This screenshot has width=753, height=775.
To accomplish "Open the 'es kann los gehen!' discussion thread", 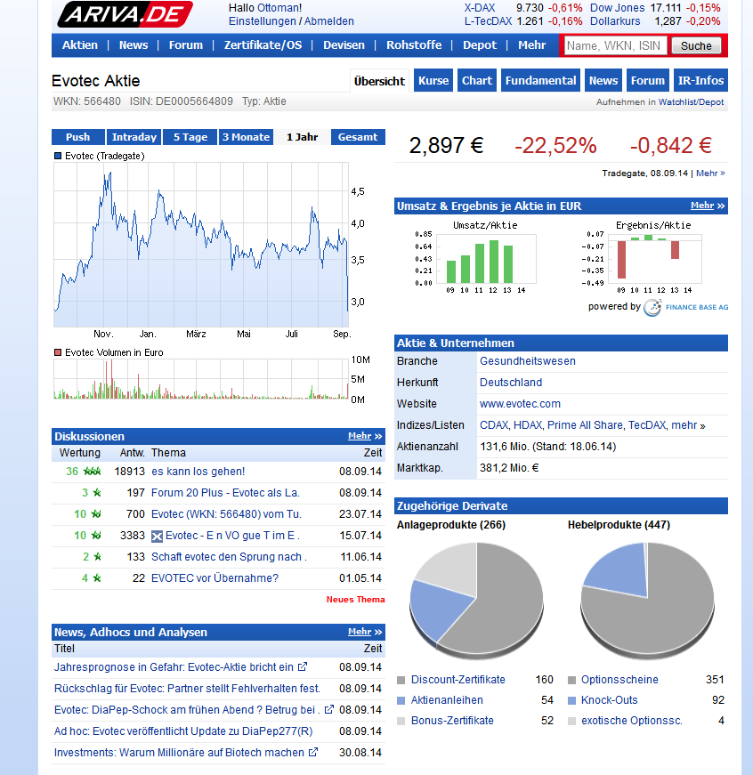I will 198,471.
